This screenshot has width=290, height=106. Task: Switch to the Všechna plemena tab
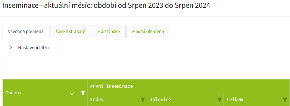[26, 32]
